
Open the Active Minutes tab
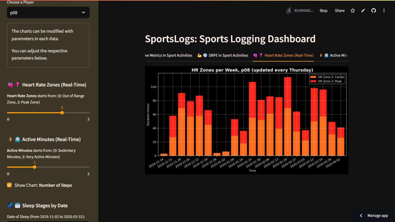334,55
